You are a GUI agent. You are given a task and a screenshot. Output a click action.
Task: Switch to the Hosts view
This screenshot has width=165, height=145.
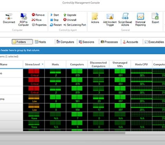coord(40,42)
